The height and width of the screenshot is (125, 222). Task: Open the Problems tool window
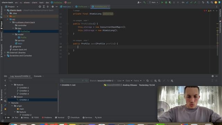[47, 117]
